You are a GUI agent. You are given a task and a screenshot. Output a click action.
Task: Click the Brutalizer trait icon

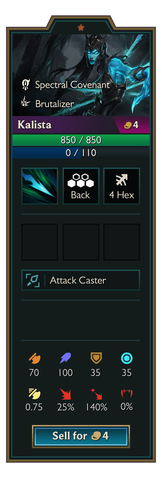[x=25, y=104]
